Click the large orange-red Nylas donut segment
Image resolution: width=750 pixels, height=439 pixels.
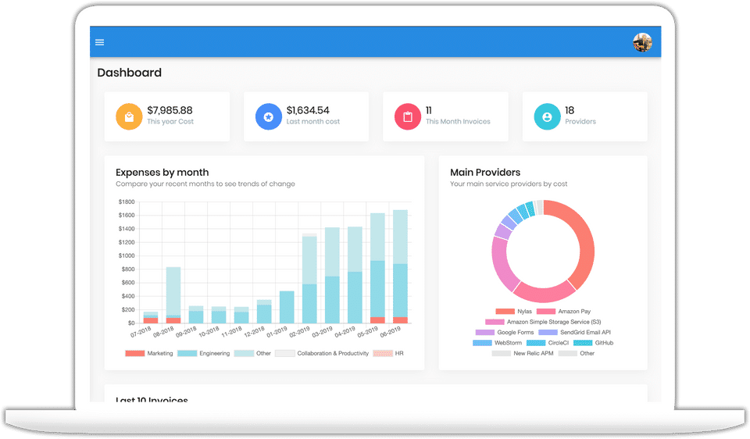click(x=585, y=244)
